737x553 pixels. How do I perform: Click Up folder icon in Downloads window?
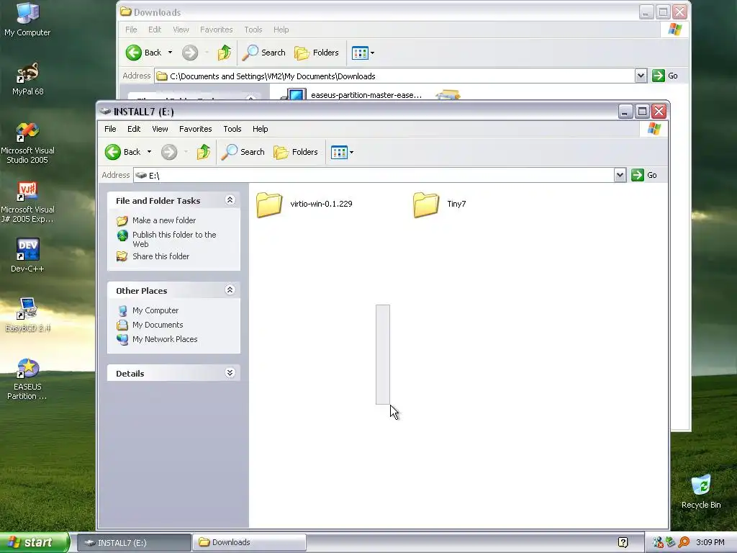pos(225,53)
